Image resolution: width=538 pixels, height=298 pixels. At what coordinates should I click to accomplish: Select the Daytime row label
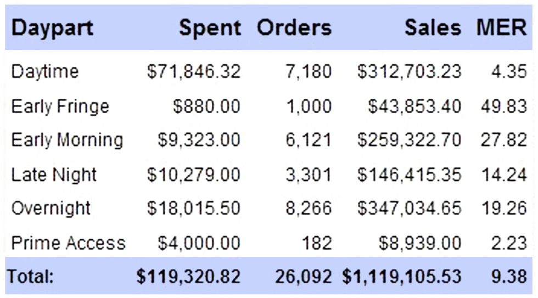click(45, 72)
